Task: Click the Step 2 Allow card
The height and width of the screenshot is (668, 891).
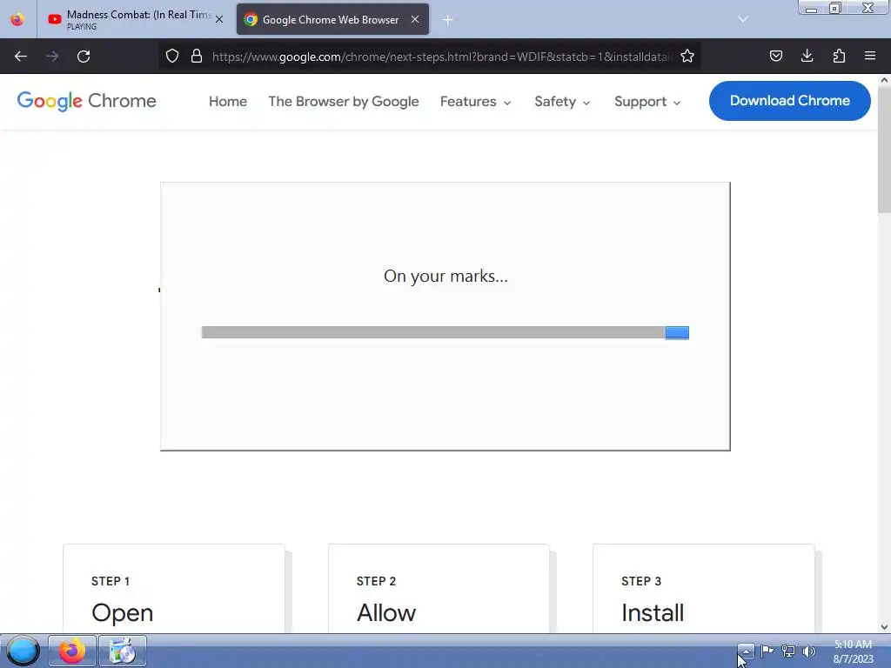Action: [439, 589]
